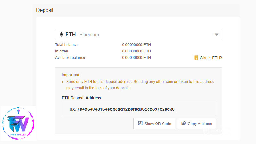Viewport: 256px width, 144px height.
Task: Click the orange info icon beside What's ETH
Action: [196, 58]
